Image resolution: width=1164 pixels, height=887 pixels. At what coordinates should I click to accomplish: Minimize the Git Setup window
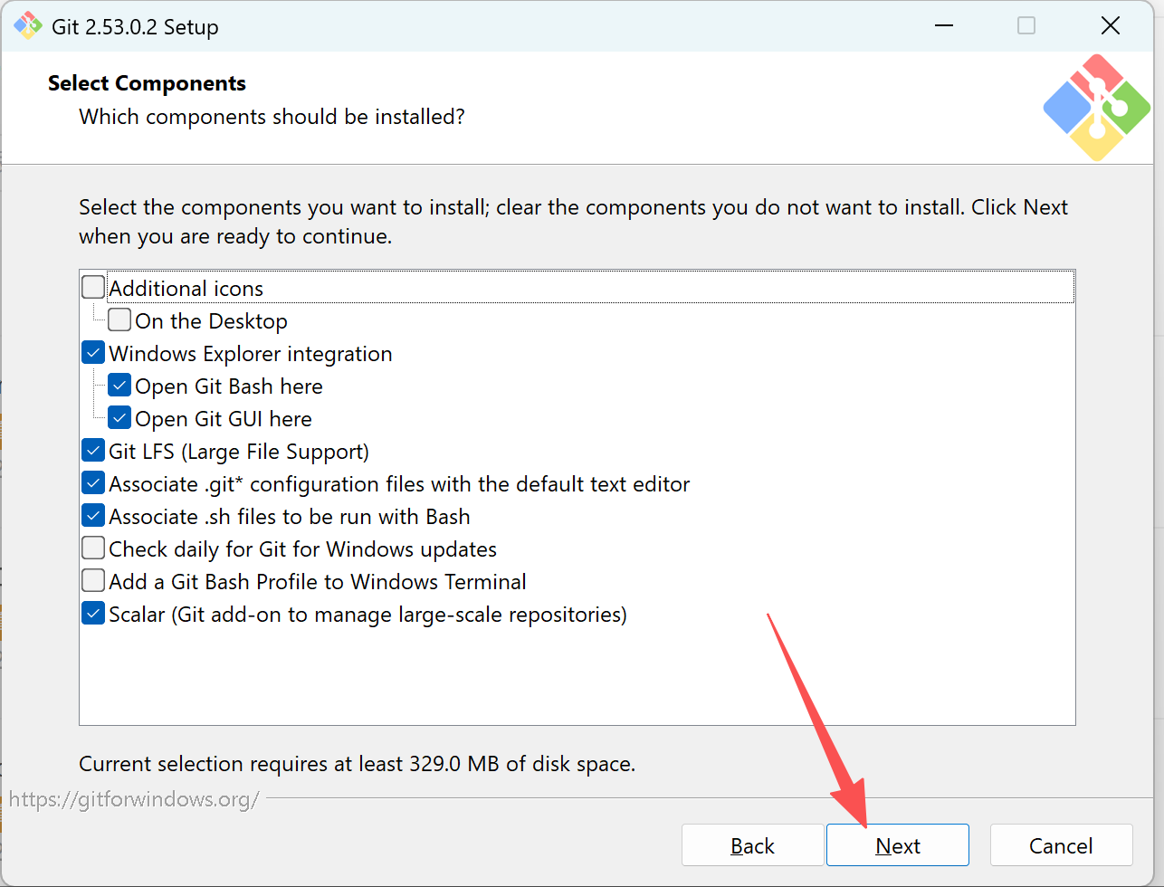click(944, 25)
